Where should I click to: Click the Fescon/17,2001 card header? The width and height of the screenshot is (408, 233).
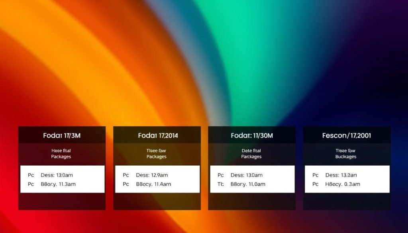click(347, 136)
